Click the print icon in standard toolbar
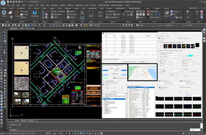 click(13, 25)
